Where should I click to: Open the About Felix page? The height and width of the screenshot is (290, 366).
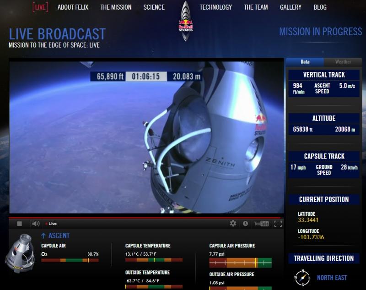pyautogui.click(x=73, y=7)
